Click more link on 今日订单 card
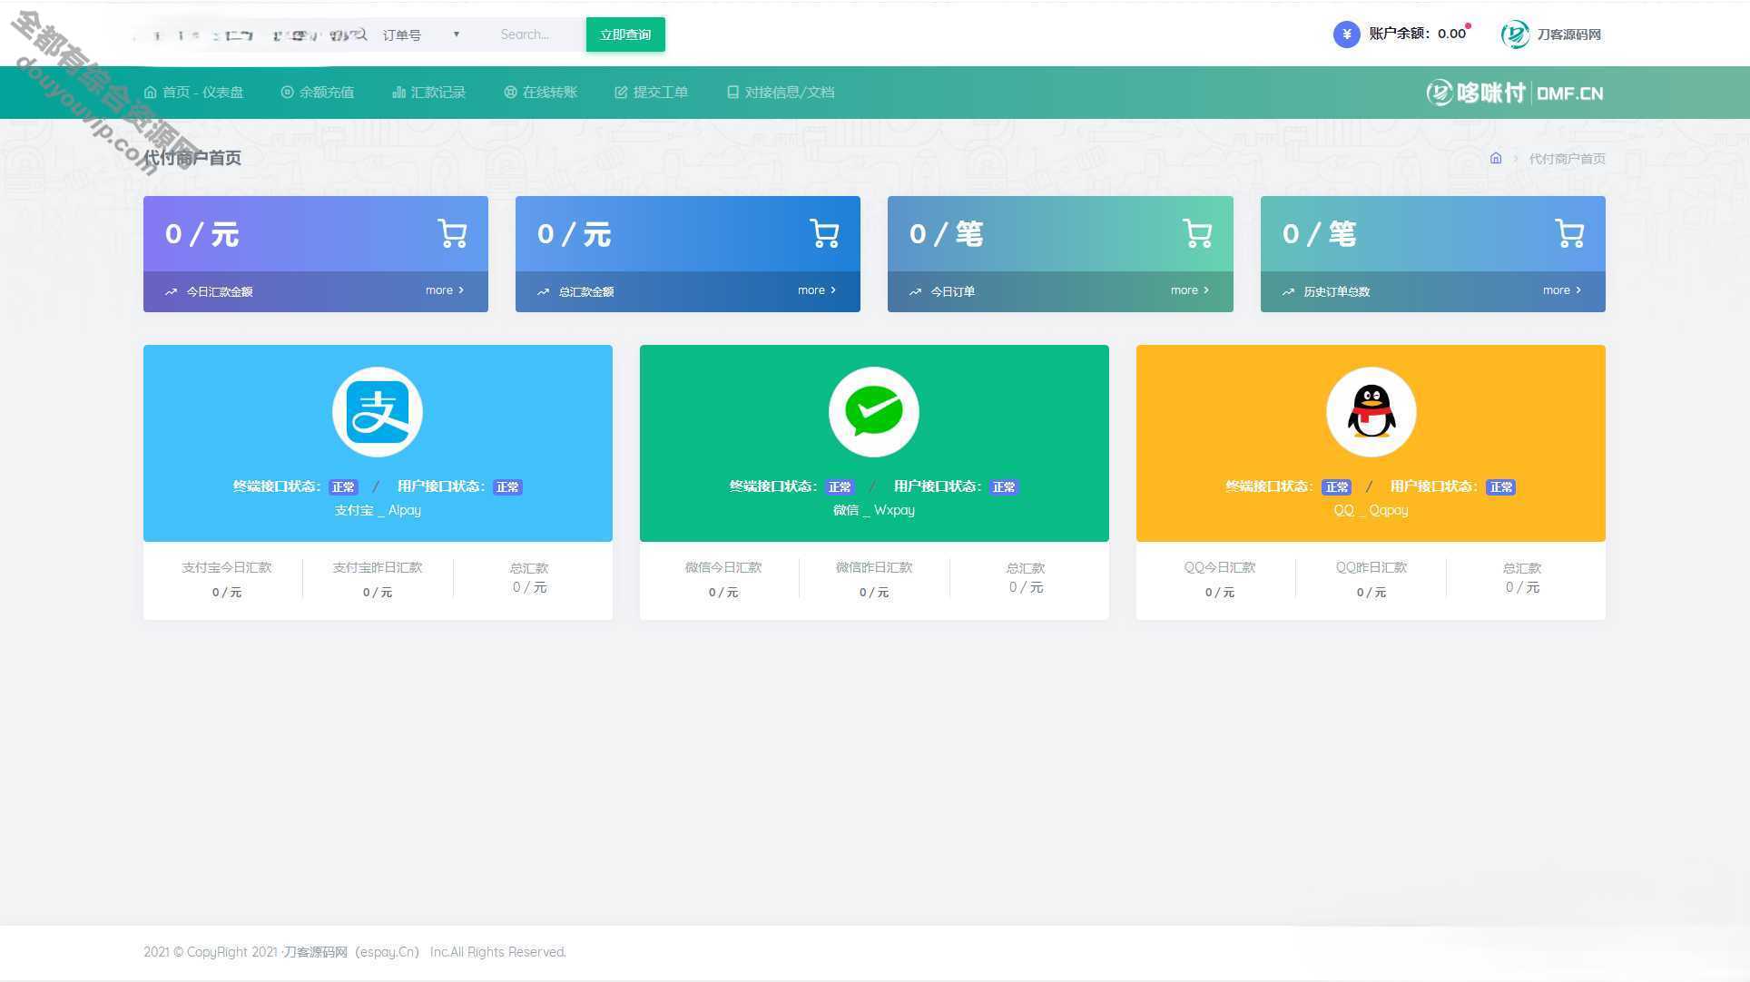The height and width of the screenshot is (982, 1750). (x=1190, y=290)
